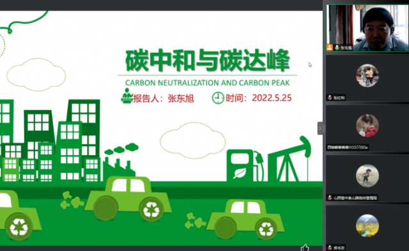409x251 pixels.
Task: Collapse the participant video panel arrow
Action: (320, 128)
